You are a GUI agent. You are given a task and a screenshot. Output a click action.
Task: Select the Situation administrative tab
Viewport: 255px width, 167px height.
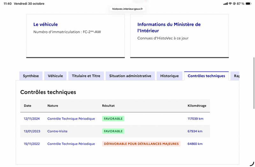coord(130,76)
